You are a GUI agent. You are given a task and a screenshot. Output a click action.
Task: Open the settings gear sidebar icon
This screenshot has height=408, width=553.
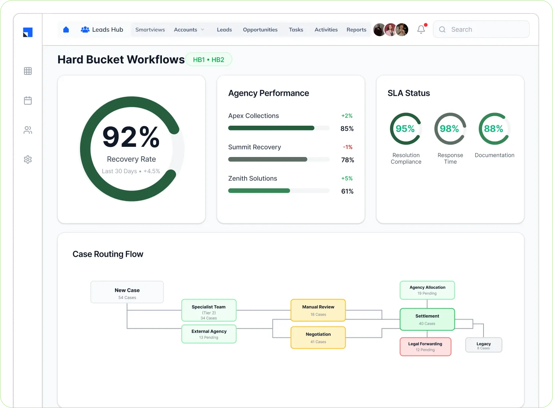pos(28,160)
